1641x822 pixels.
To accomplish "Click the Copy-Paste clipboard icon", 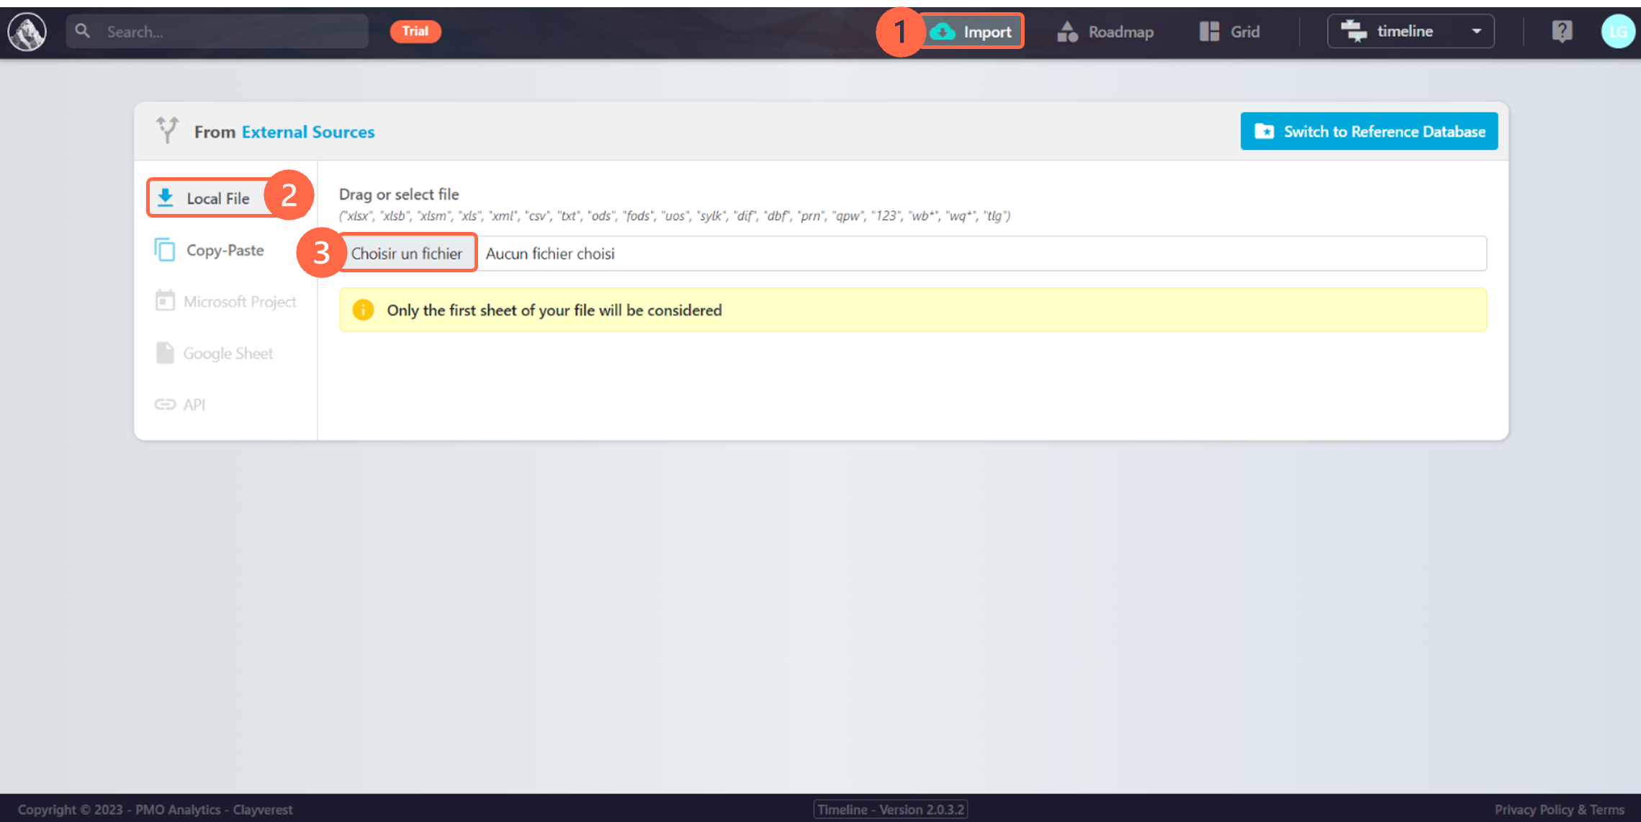I will tap(165, 250).
